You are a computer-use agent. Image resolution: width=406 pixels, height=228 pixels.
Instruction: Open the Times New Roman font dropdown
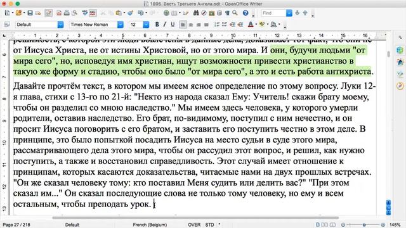[x=121, y=25]
